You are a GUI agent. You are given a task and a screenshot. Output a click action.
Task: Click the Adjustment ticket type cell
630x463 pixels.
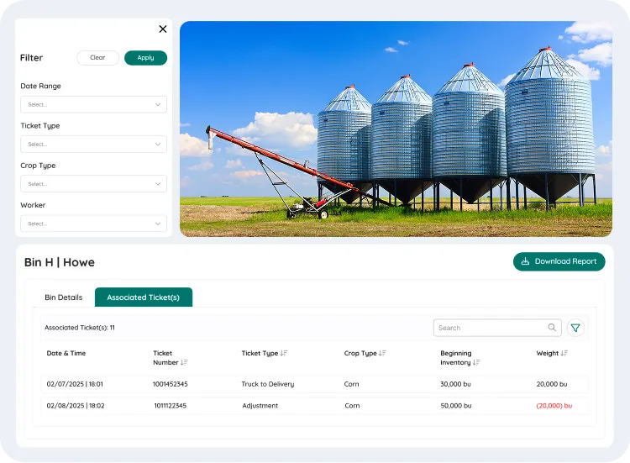pos(260,406)
